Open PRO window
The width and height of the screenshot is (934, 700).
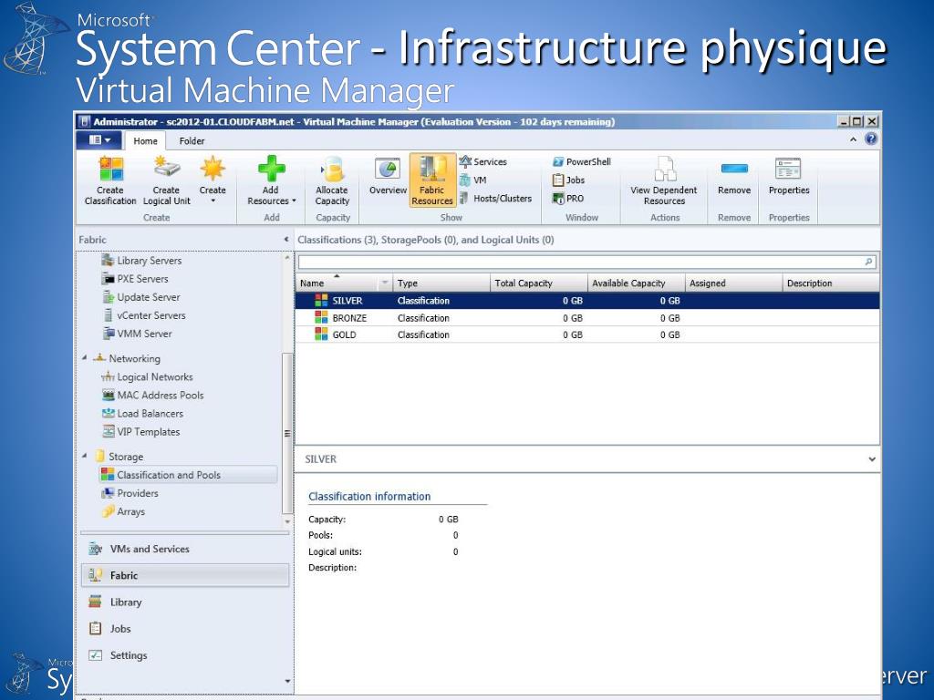click(567, 198)
